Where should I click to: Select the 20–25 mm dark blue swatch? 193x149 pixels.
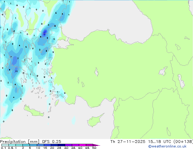54,145
